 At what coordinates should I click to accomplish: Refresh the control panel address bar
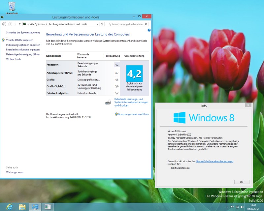click(102, 24)
